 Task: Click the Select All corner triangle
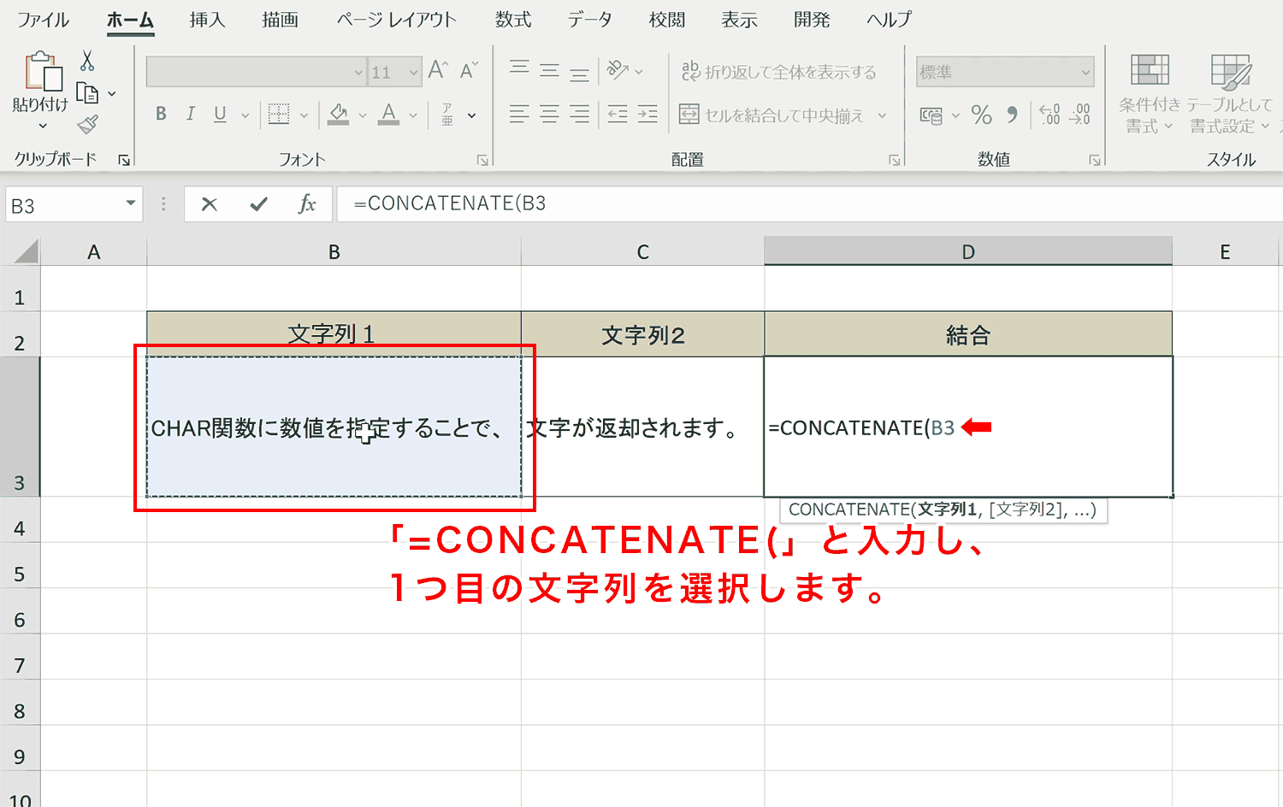(26, 251)
